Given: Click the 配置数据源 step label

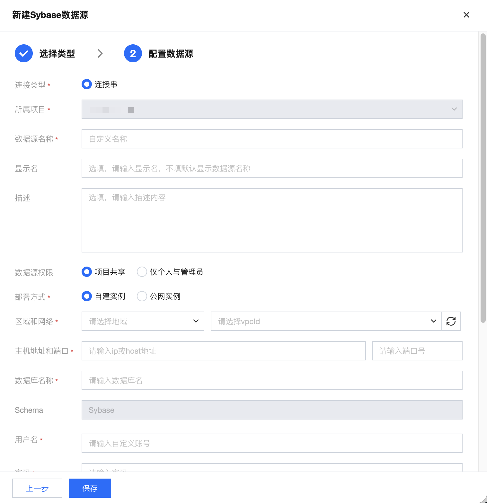Looking at the screenshot, I should tap(171, 54).
